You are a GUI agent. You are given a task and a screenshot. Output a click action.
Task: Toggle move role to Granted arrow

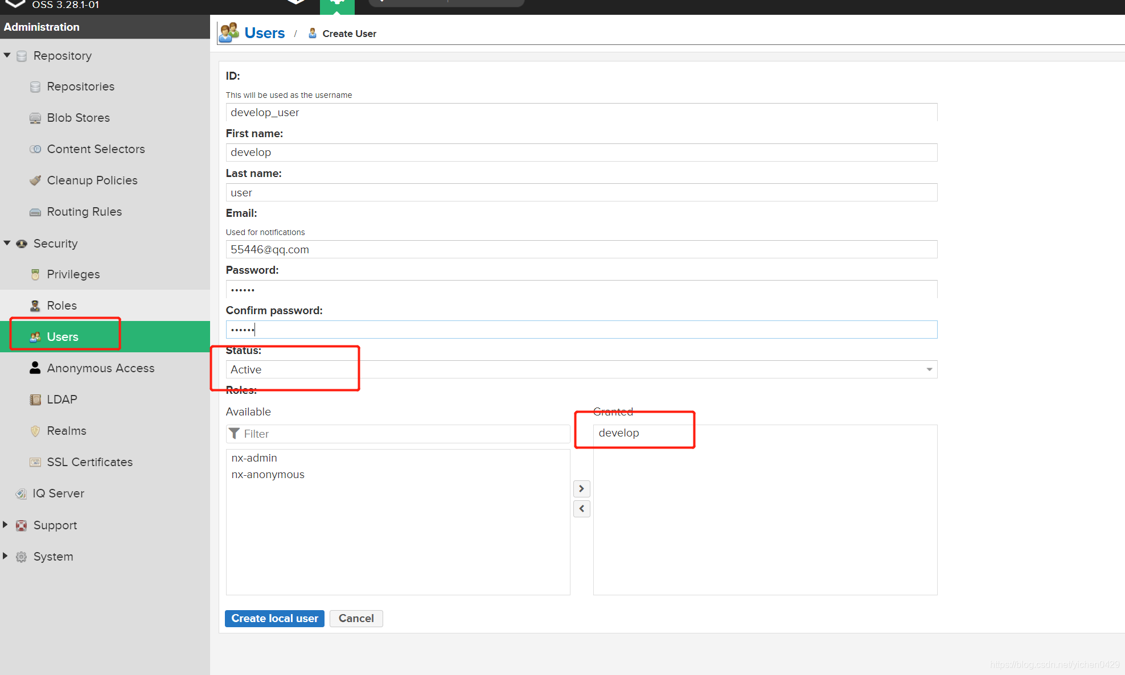[582, 488]
